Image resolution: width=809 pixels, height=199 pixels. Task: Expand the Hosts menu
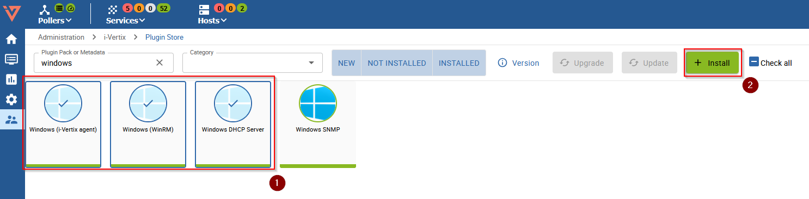pos(212,21)
